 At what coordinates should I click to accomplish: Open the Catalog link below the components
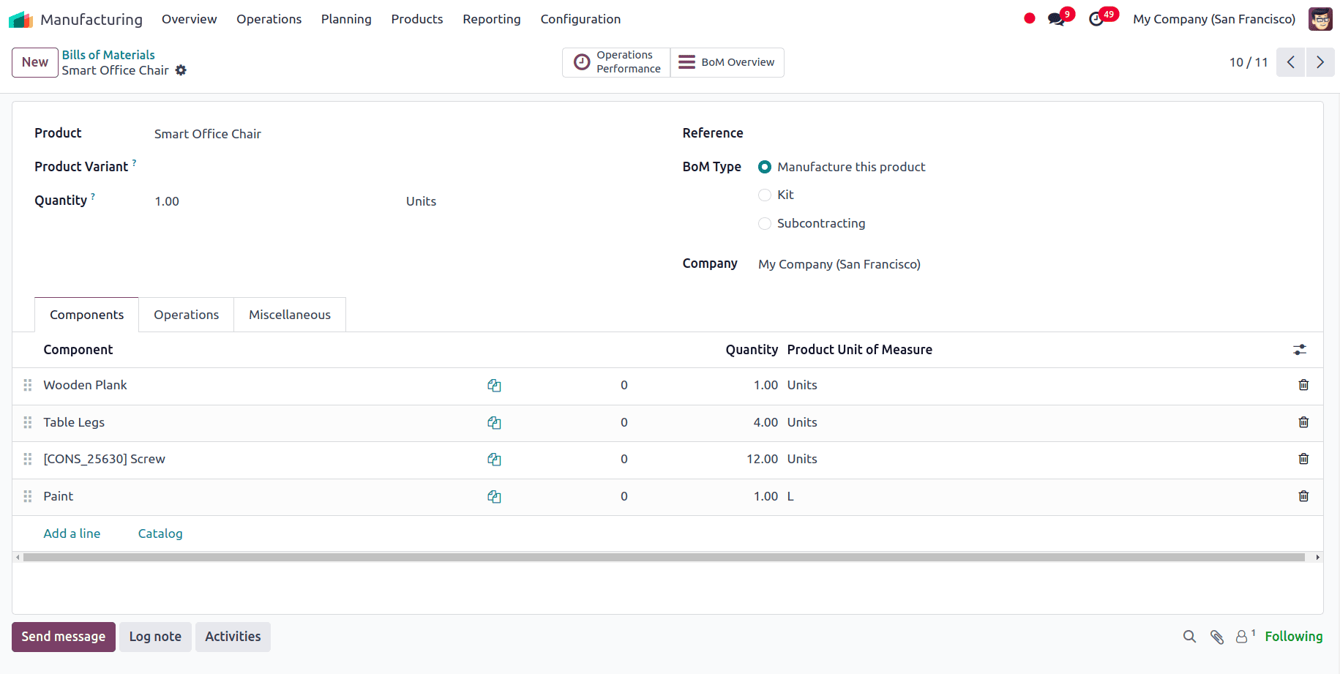pos(160,533)
